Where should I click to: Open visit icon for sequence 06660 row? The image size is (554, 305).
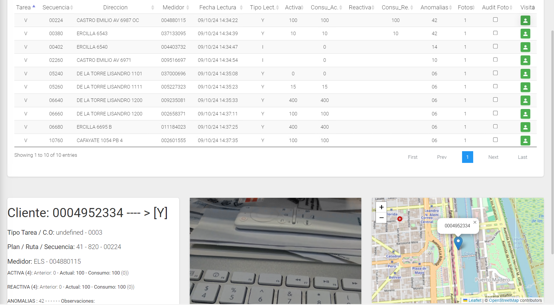[x=525, y=114]
